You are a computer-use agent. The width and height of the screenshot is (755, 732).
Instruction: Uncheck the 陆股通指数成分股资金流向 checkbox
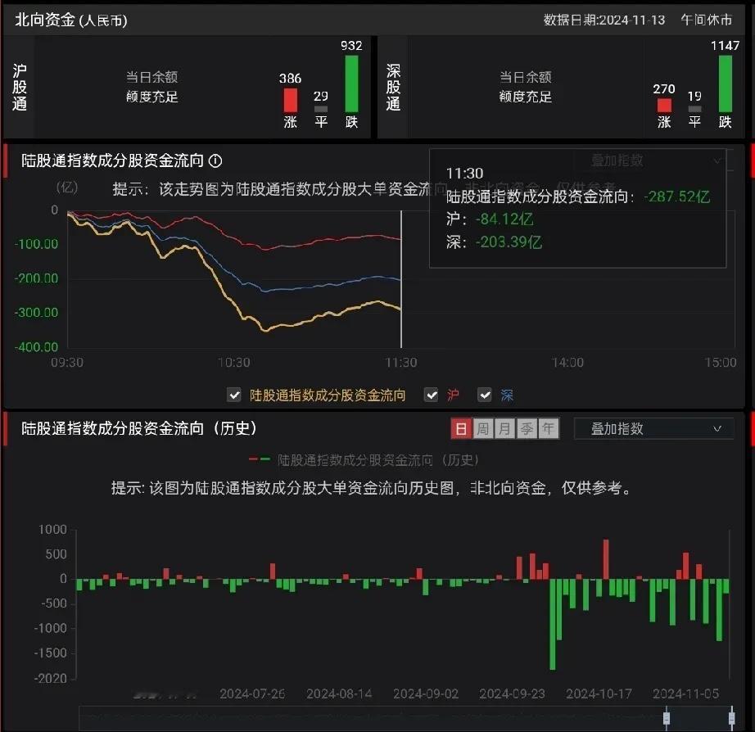tap(233, 395)
